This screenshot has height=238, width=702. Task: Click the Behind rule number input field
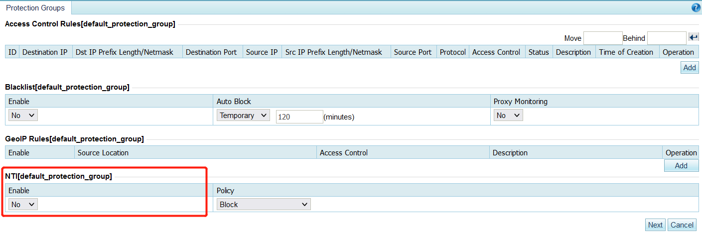coord(666,38)
